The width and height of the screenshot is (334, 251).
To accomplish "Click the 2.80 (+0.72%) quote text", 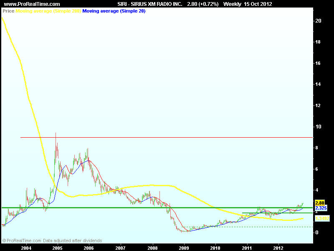I will point(203,4).
